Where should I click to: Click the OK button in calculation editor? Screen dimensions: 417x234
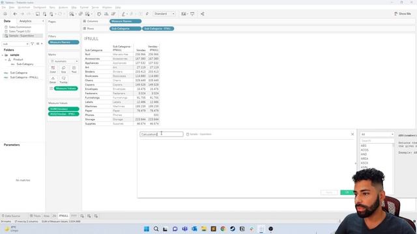pyautogui.click(x=347, y=192)
